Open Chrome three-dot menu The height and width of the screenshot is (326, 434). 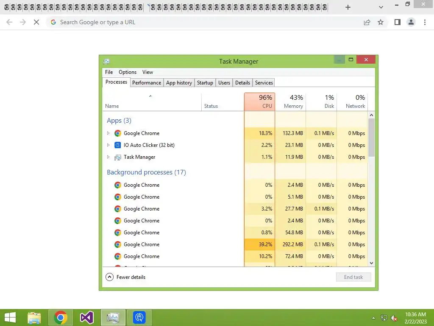click(x=425, y=22)
